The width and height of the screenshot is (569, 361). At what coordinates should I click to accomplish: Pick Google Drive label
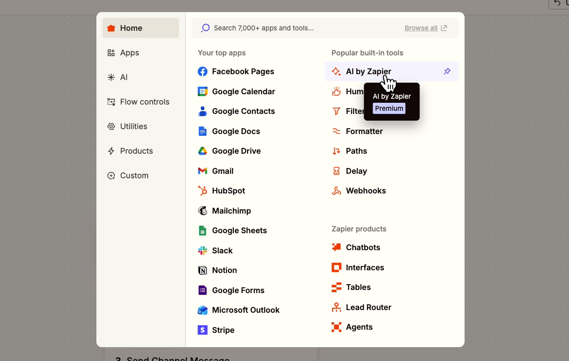pos(237,151)
